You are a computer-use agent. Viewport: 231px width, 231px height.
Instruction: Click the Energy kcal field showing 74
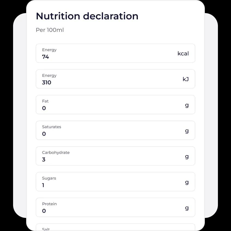click(x=115, y=53)
